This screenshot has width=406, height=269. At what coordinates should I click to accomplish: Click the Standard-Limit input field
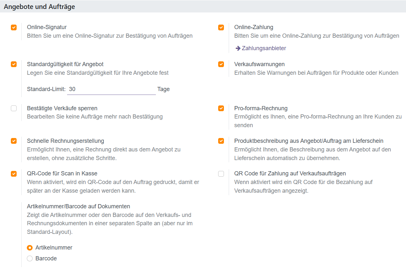111,89
